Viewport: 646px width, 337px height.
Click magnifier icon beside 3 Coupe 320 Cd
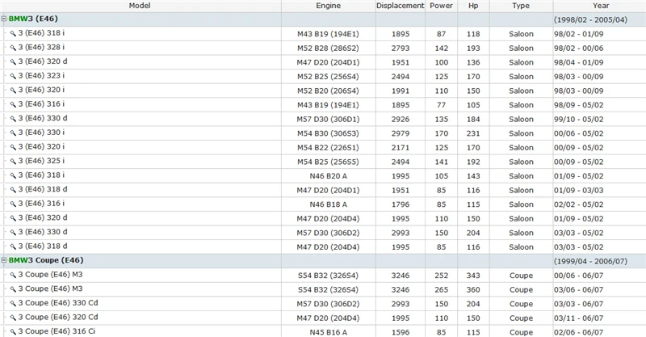13,318
